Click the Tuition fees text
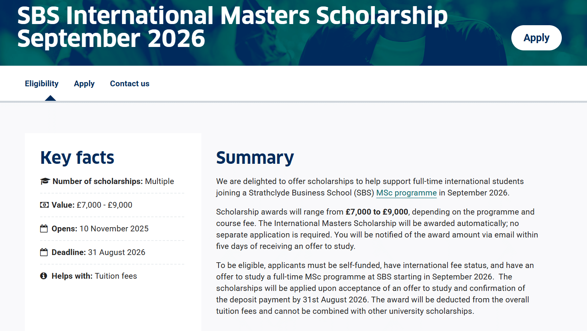 pyautogui.click(x=116, y=276)
